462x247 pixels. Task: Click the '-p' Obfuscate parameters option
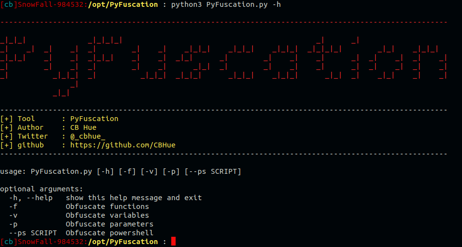pos(81,224)
